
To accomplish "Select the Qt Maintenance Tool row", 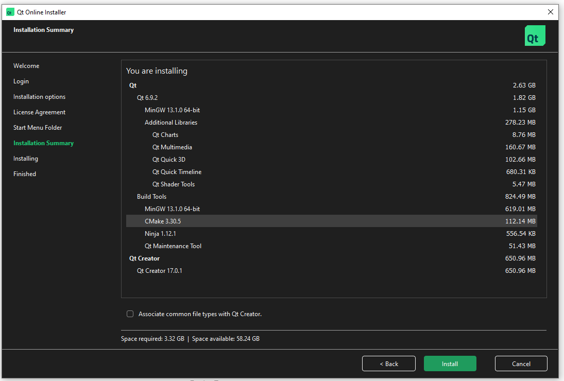I will point(331,246).
